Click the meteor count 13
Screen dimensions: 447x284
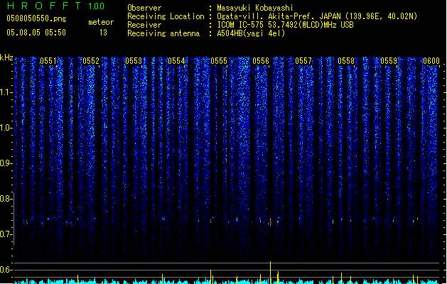click(x=103, y=33)
